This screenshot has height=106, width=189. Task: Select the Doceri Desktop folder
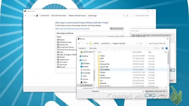tap(105, 69)
